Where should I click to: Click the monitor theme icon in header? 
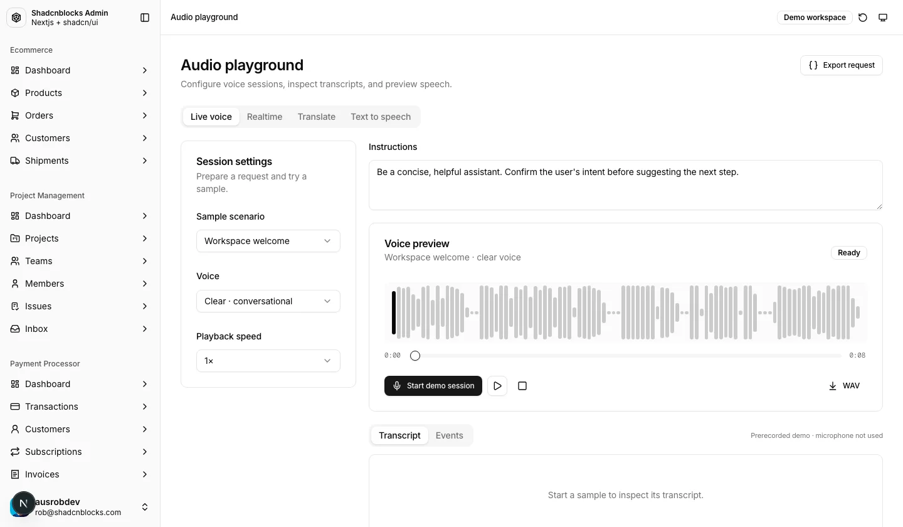point(883,18)
